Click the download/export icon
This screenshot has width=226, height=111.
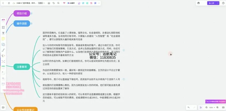click(x=49, y=3)
